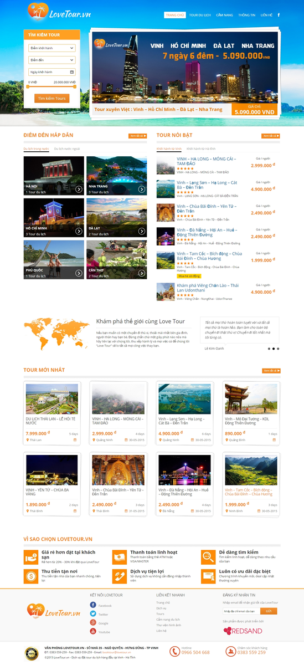
Task: Open Vịnh – Yên Tử – Chùa Ba Vàng tour card
Action: 52,484
